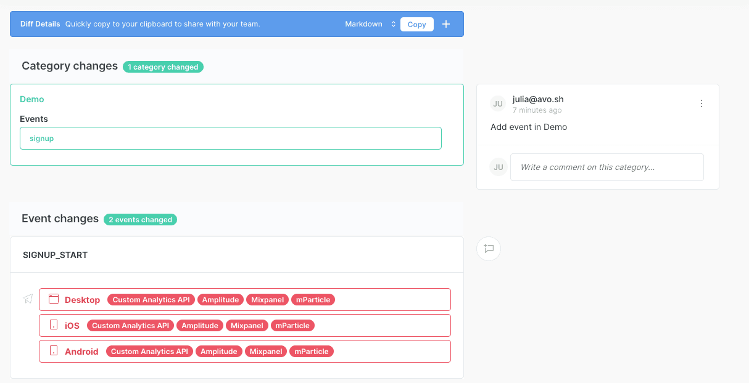Click the 1 category changed badge
Image resolution: width=749 pixels, height=383 pixels.
(163, 67)
